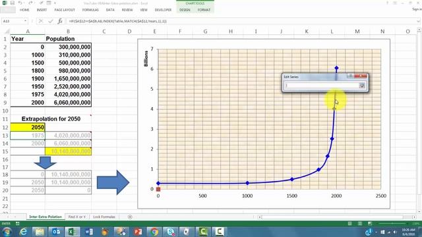Viewport: 422px width, 237px height.
Task: Click row header 5
Action: point(5,70)
